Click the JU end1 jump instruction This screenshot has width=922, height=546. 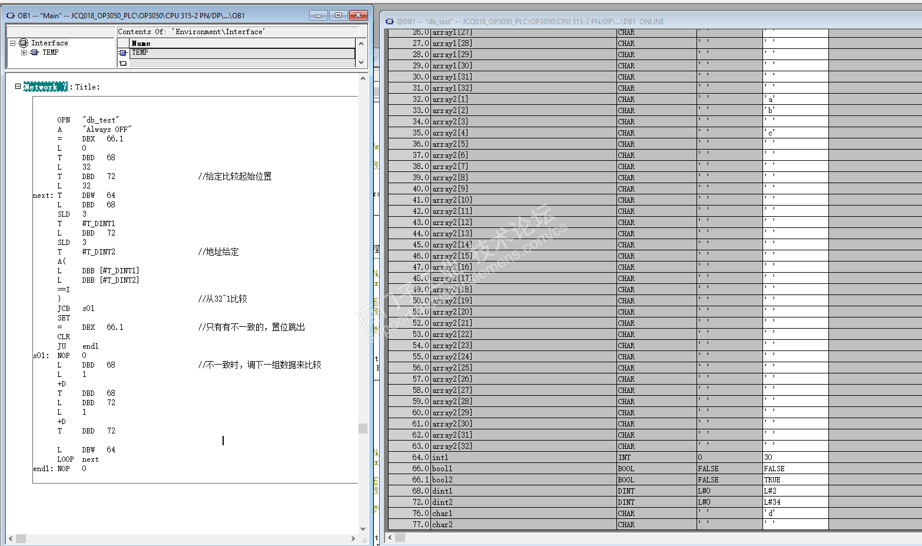click(x=78, y=346)
